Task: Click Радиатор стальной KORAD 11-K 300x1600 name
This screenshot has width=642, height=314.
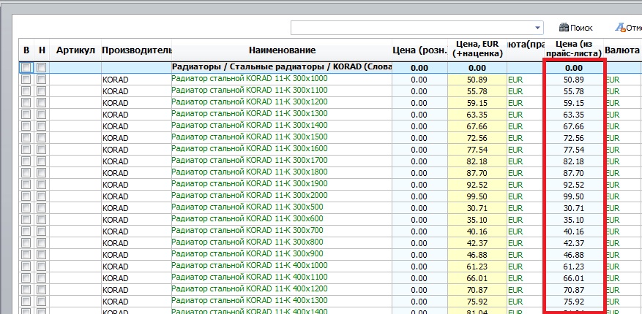Action: 250,148
